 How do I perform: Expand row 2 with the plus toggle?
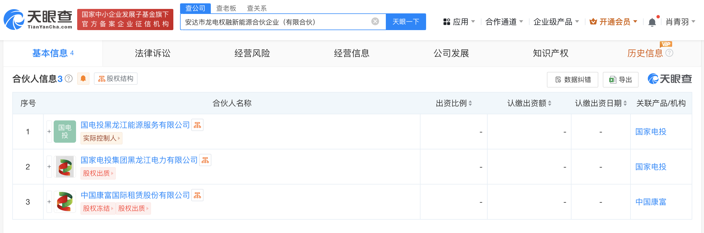pos(49,167)
